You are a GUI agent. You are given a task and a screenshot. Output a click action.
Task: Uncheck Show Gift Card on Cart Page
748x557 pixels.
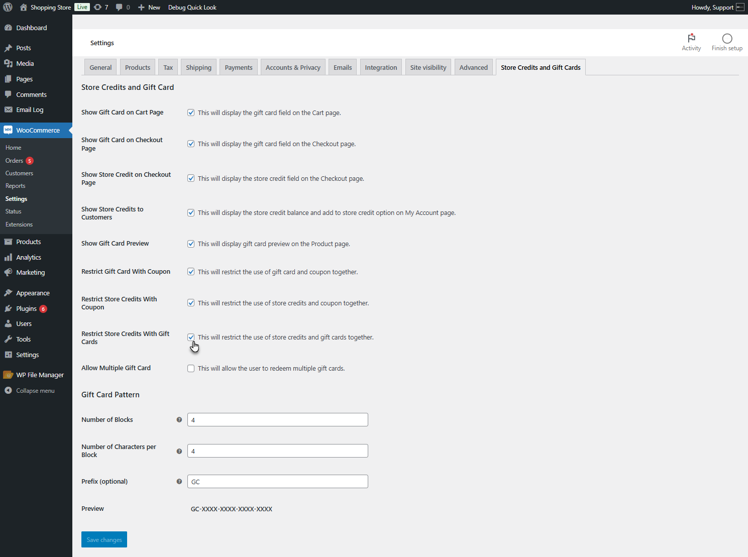[x=191, y=113]
